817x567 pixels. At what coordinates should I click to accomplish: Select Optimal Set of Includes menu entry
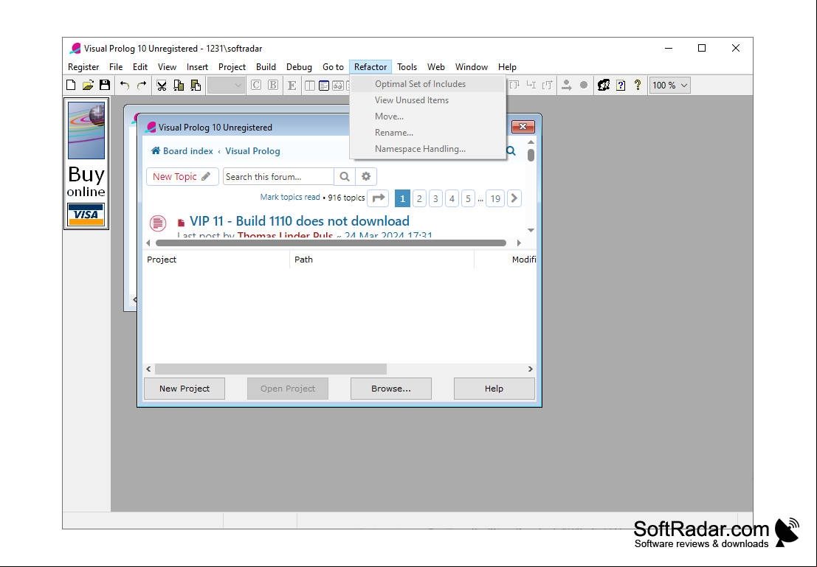[428, 84]
